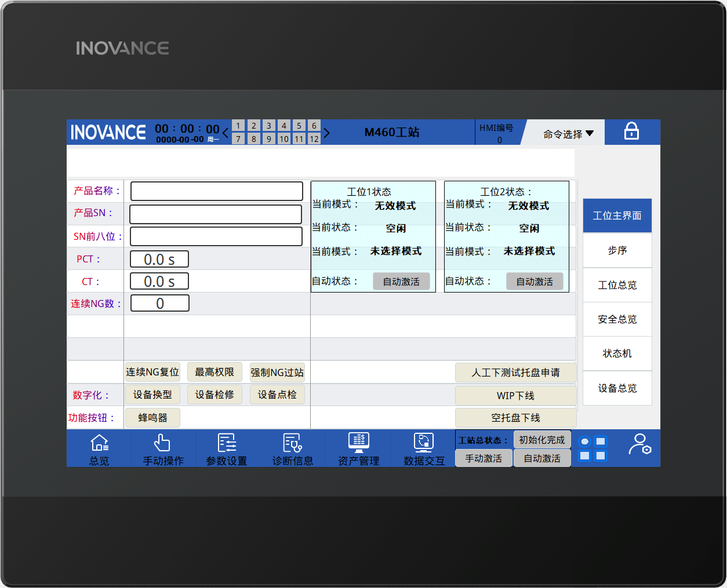
Task: Toggle 工位2 自动激活 button
Action: [535, 282]
